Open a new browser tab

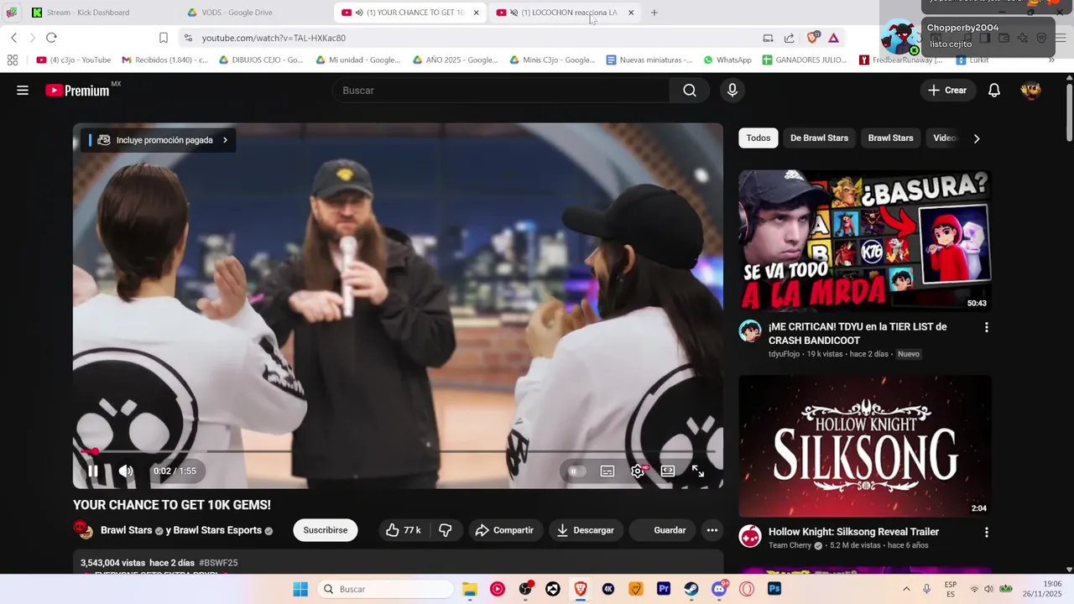pyautogui.click(x=654, y=13)
